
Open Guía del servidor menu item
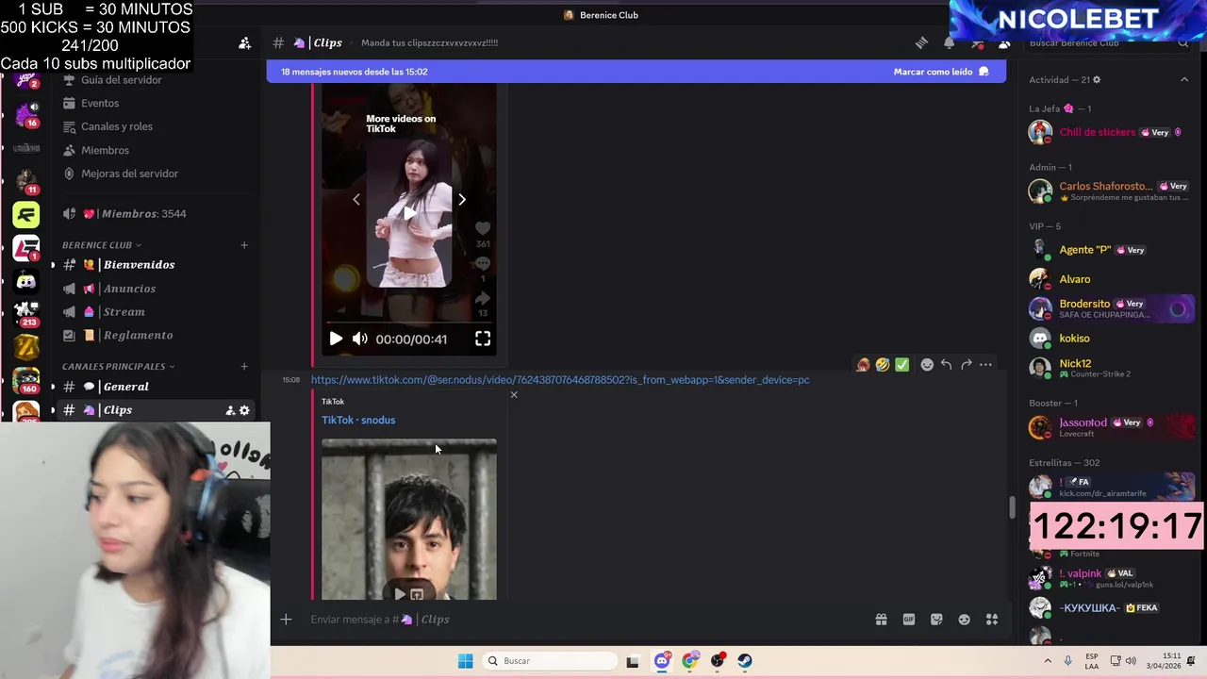coord(156,81)
